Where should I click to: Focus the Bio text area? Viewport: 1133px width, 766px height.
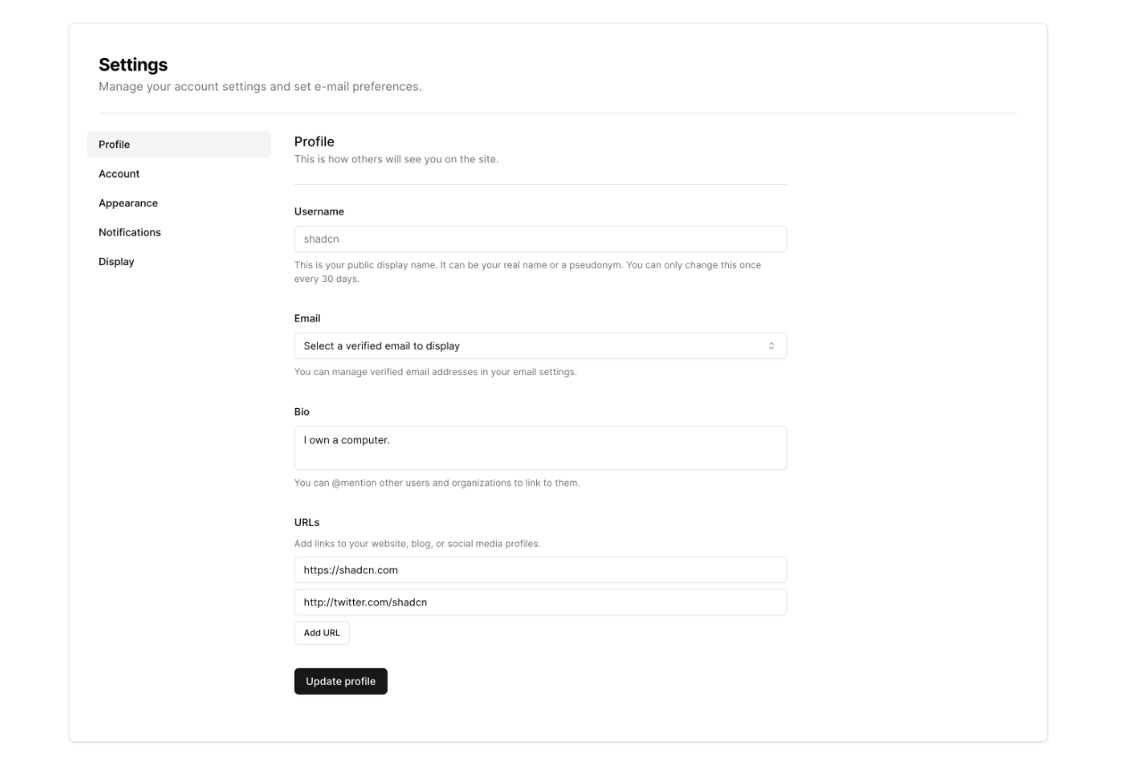click(x=540, y=447)
